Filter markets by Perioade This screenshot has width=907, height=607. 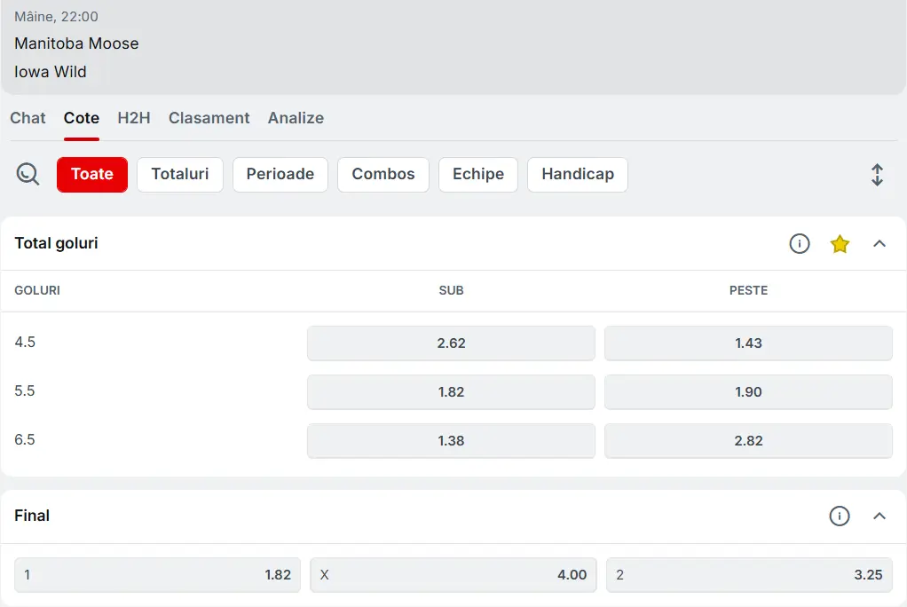pyautogui.click(x=280, y=175)
